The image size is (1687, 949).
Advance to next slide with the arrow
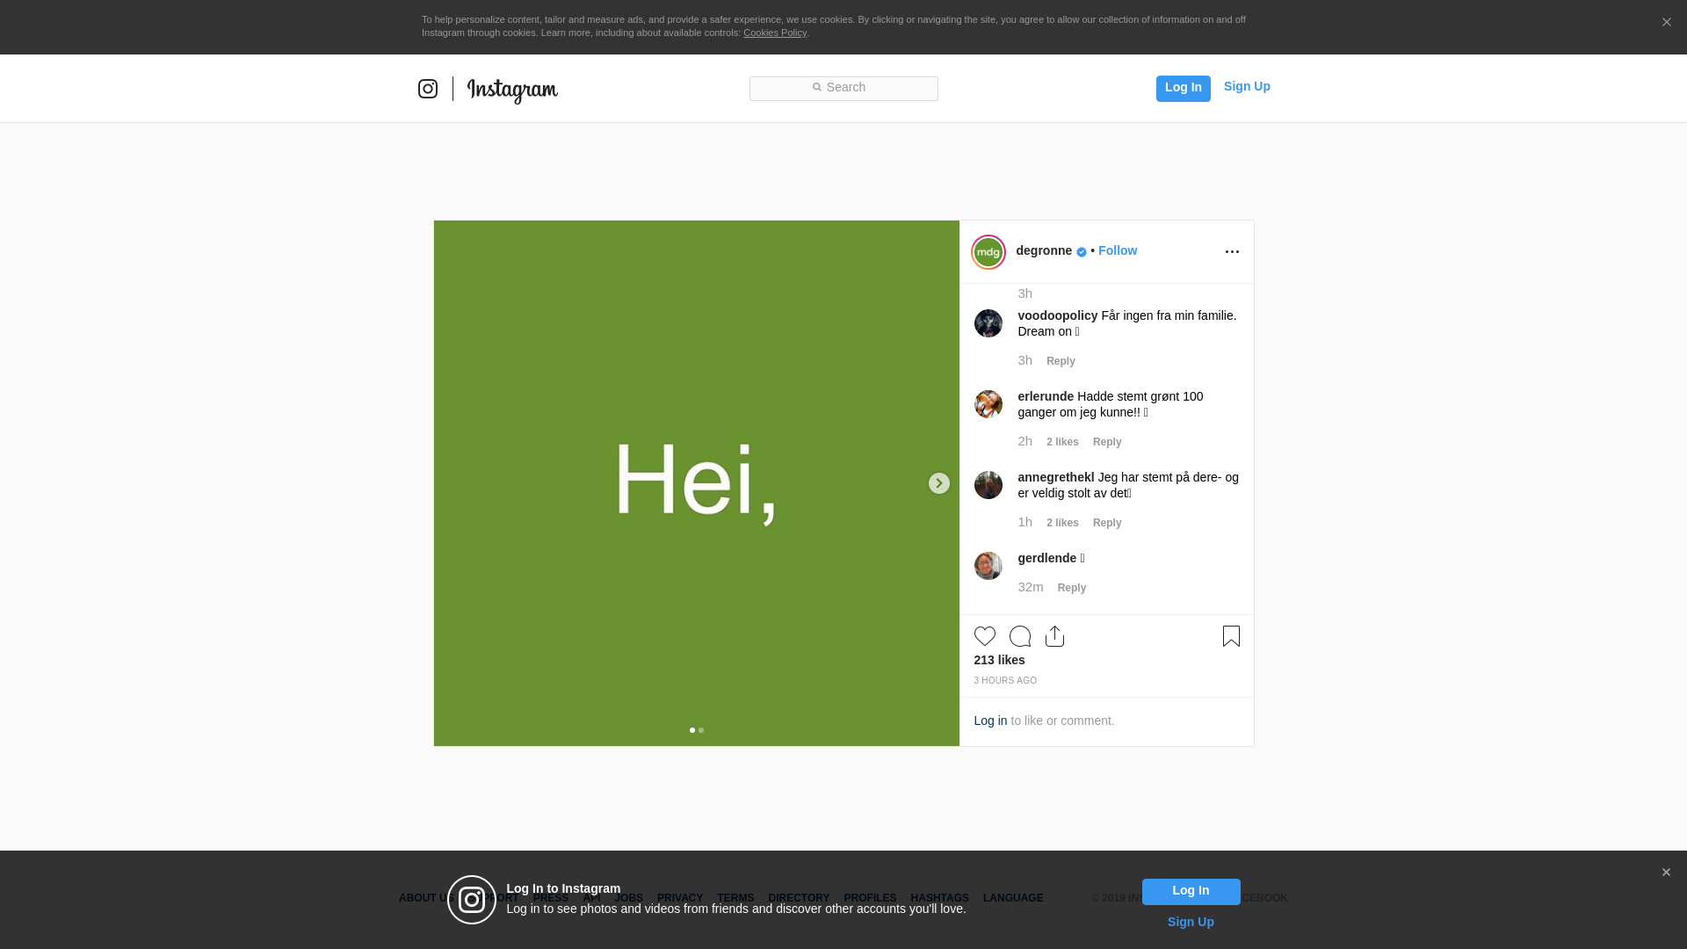(939, 483)
